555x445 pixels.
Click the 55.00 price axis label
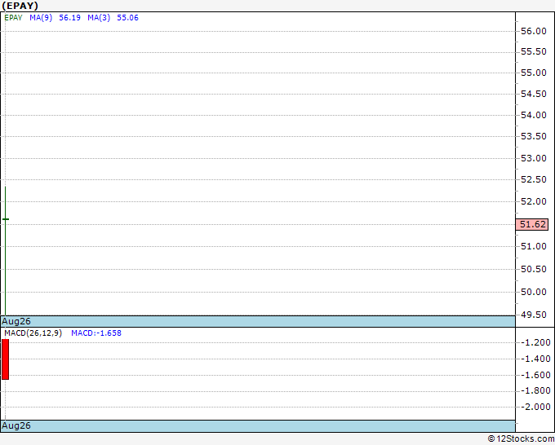[534, 73]
